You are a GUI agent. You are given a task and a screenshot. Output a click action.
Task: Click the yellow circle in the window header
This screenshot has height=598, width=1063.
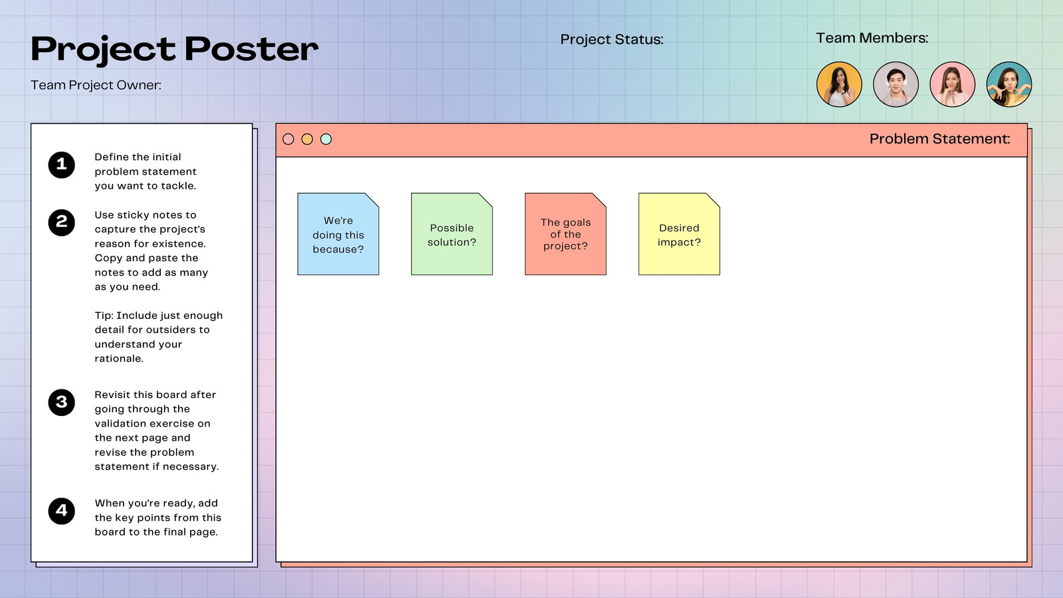click(x=307, y=139)
